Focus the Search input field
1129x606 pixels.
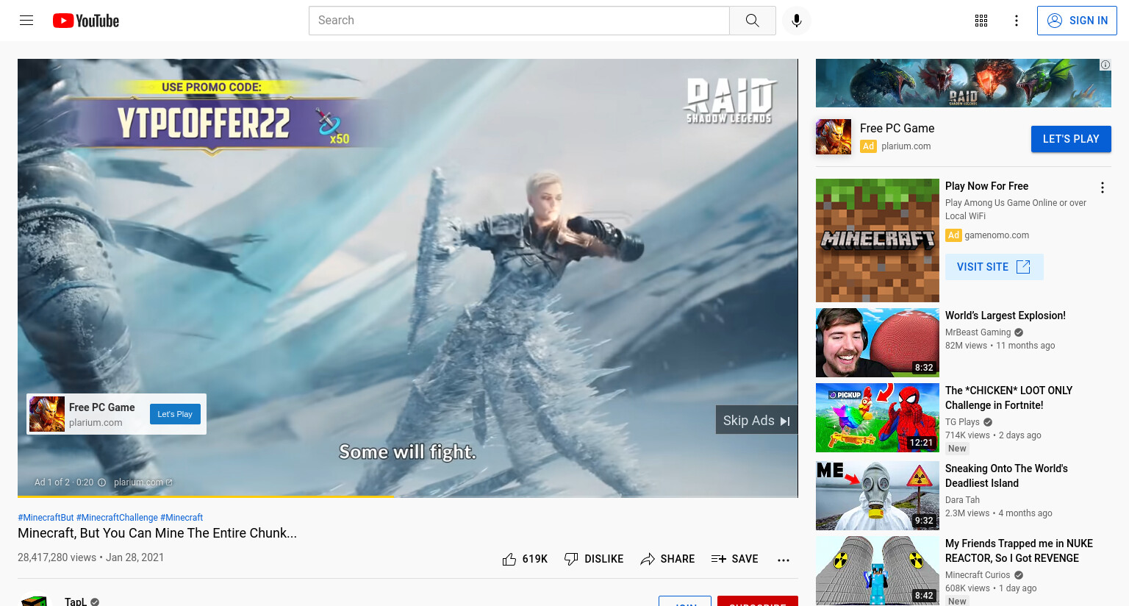click(519, 21)
